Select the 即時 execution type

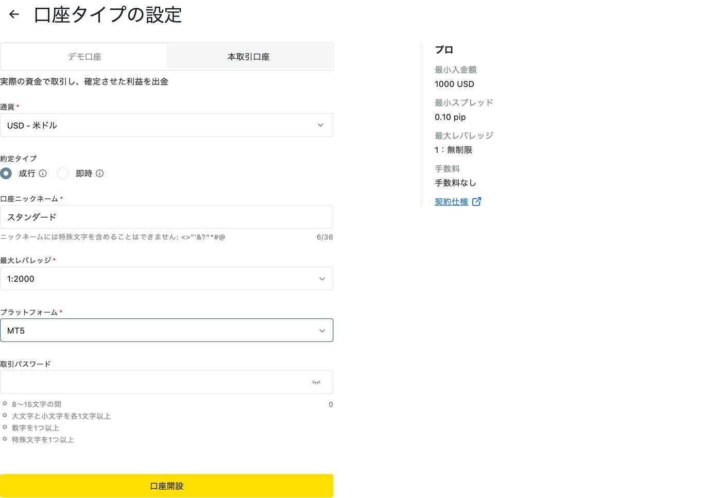pos(63,174)
